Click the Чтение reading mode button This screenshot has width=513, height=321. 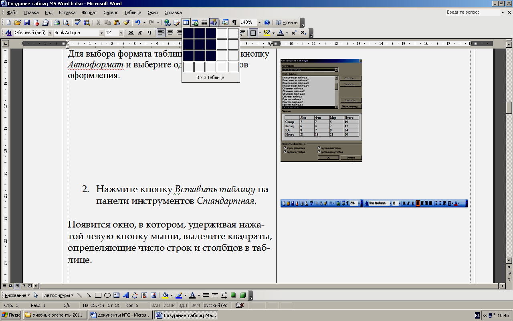coord(287,22)
